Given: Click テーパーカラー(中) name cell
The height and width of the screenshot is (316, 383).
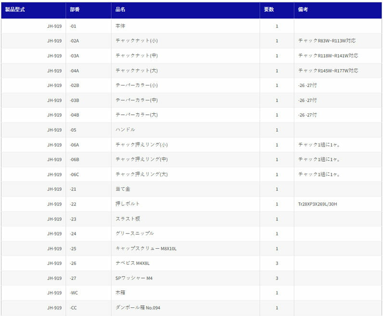Looking at the screenshot, I should [185, 100].
